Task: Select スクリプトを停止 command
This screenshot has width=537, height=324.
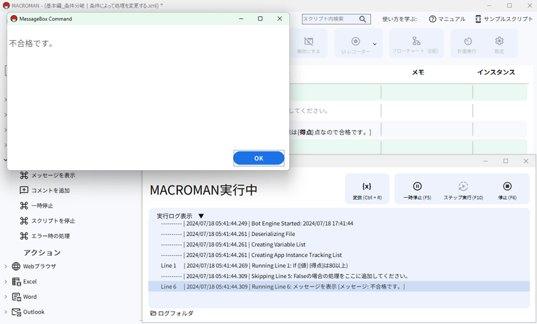Action: click(x=53, y=221)
